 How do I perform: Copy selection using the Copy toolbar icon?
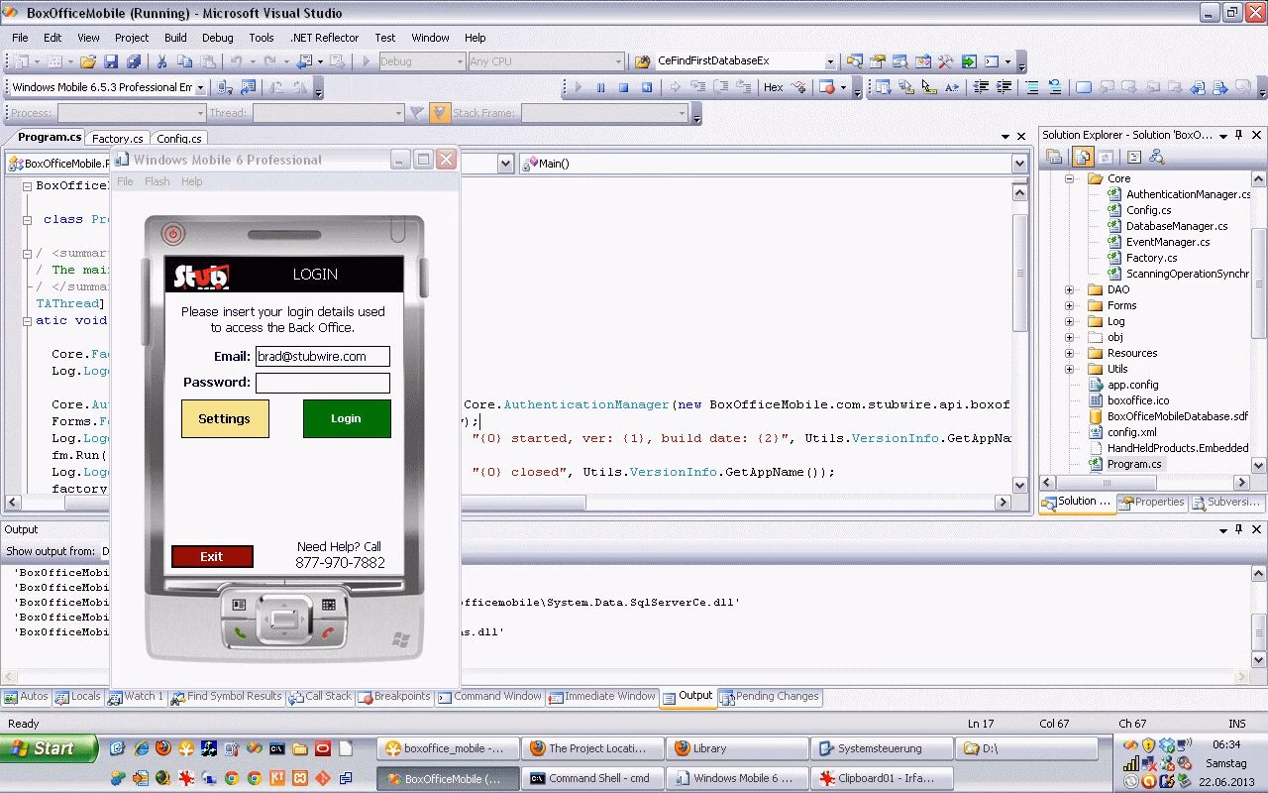(x=183, y=61)
